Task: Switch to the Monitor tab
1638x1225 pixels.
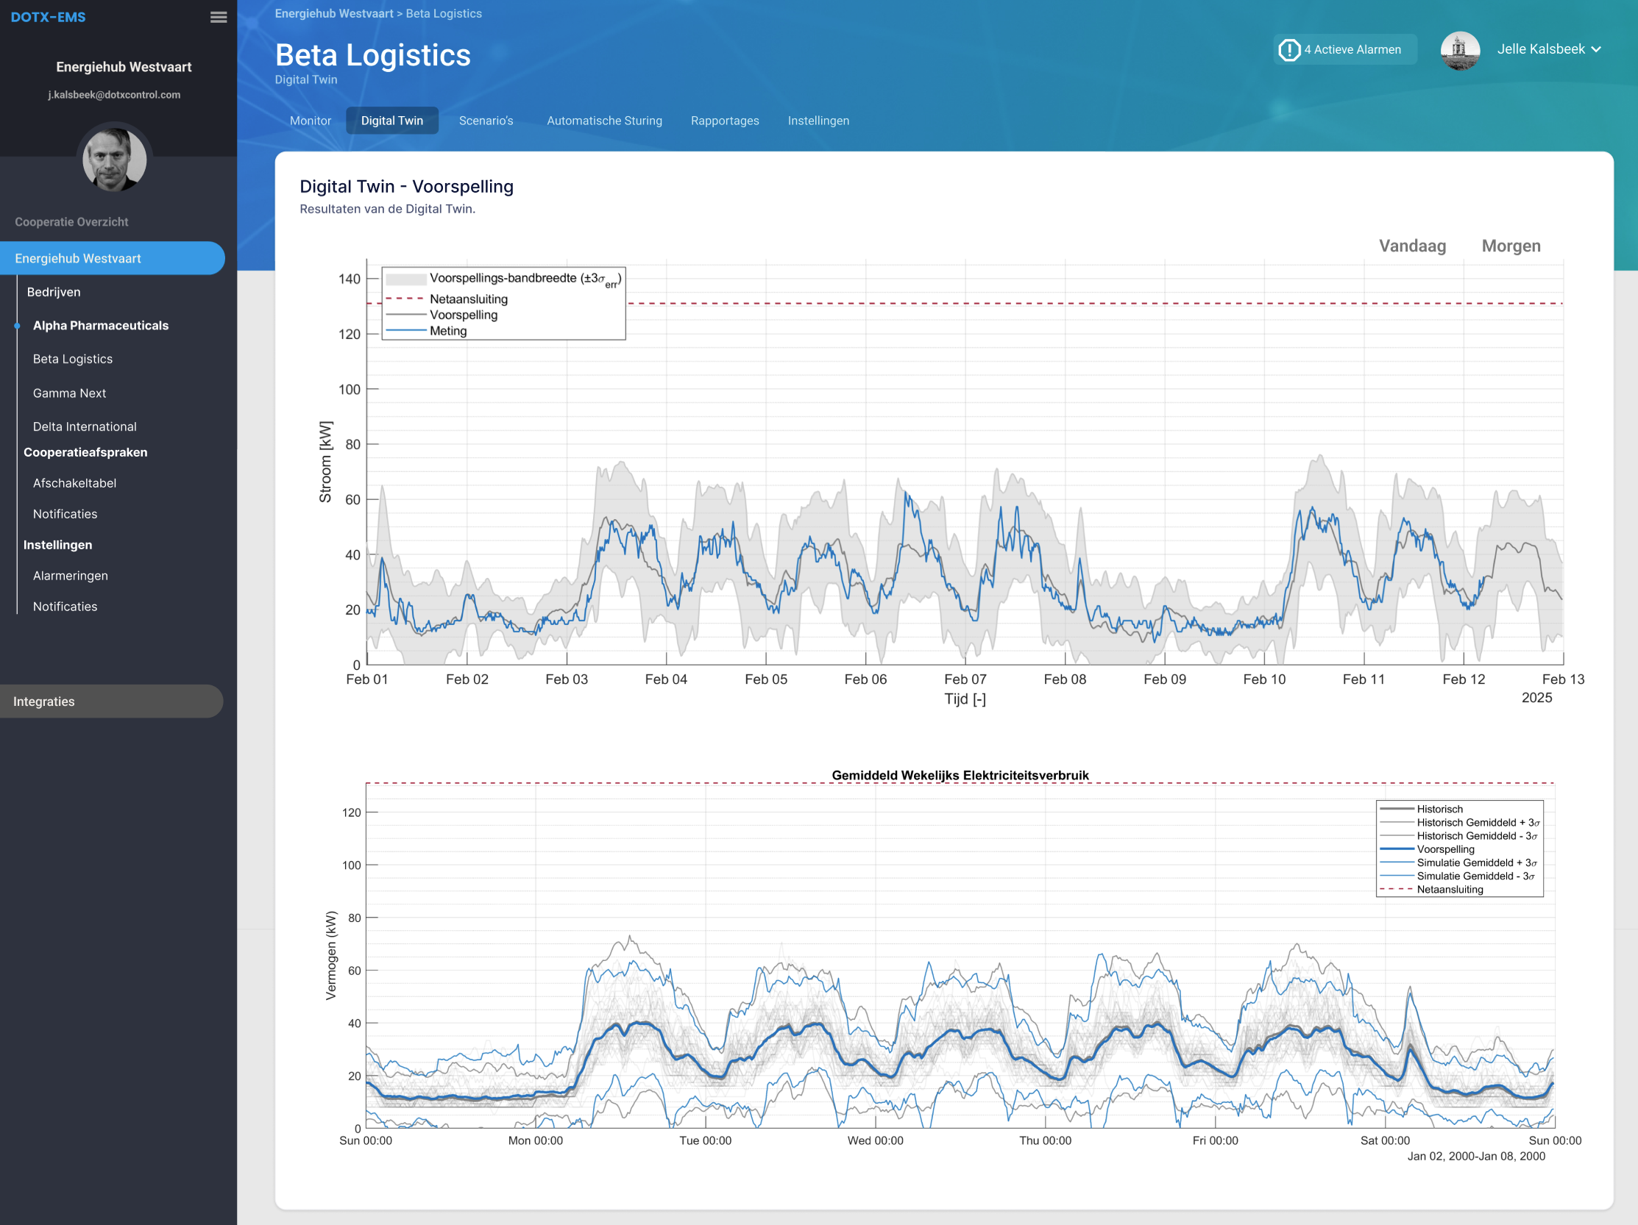Action: [311, 121]
